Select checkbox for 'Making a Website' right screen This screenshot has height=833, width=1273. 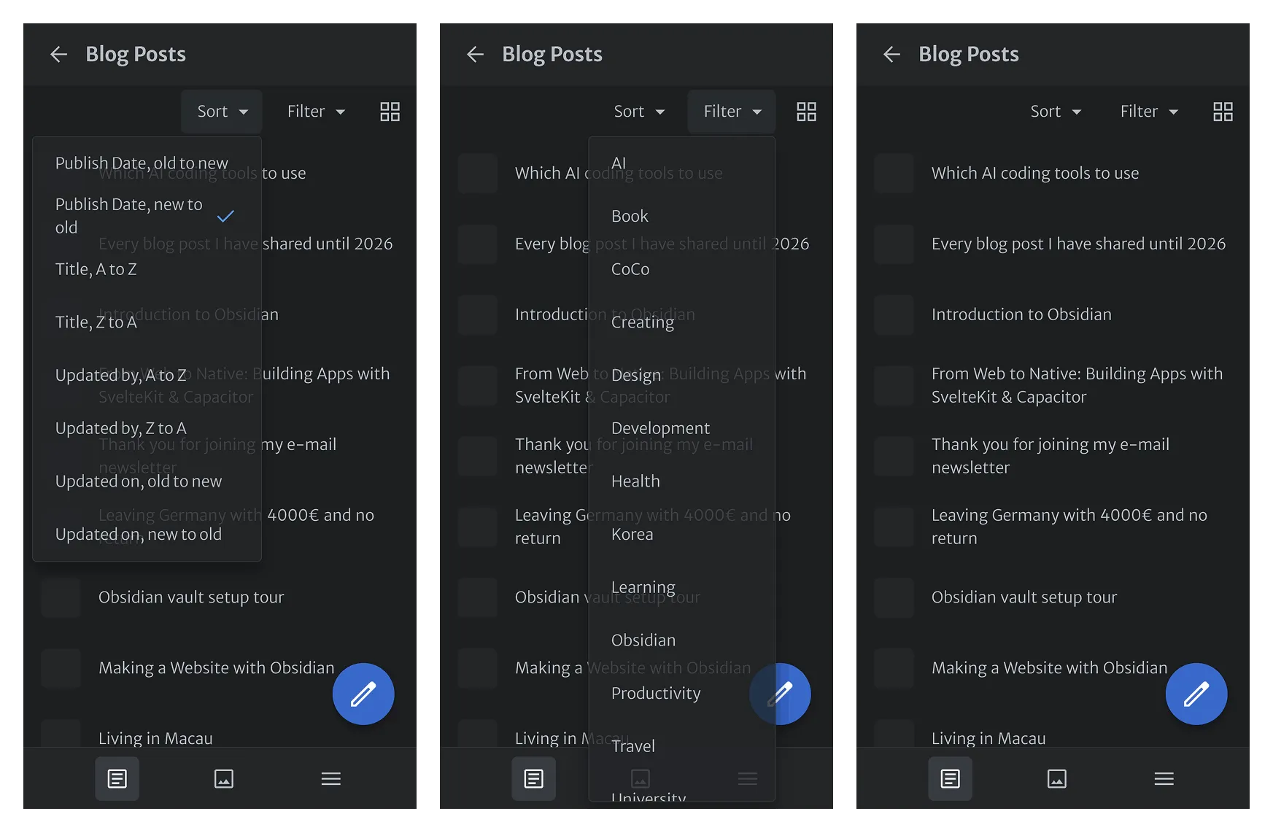click(x=894, y=668)
